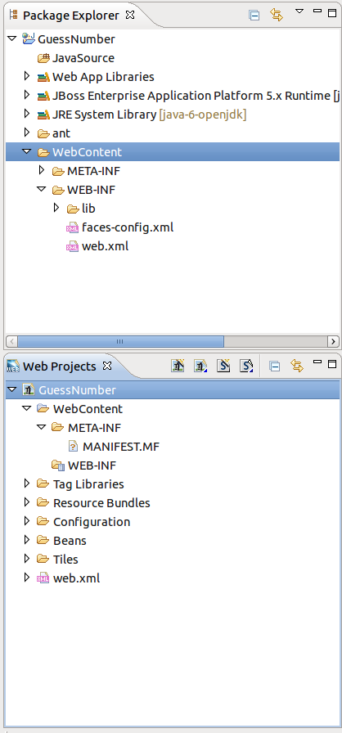Image resolution: width=342 pixels, height=733 pixels.
Task: Expand the Tag Libraries folder
Action: click(27, 483)
